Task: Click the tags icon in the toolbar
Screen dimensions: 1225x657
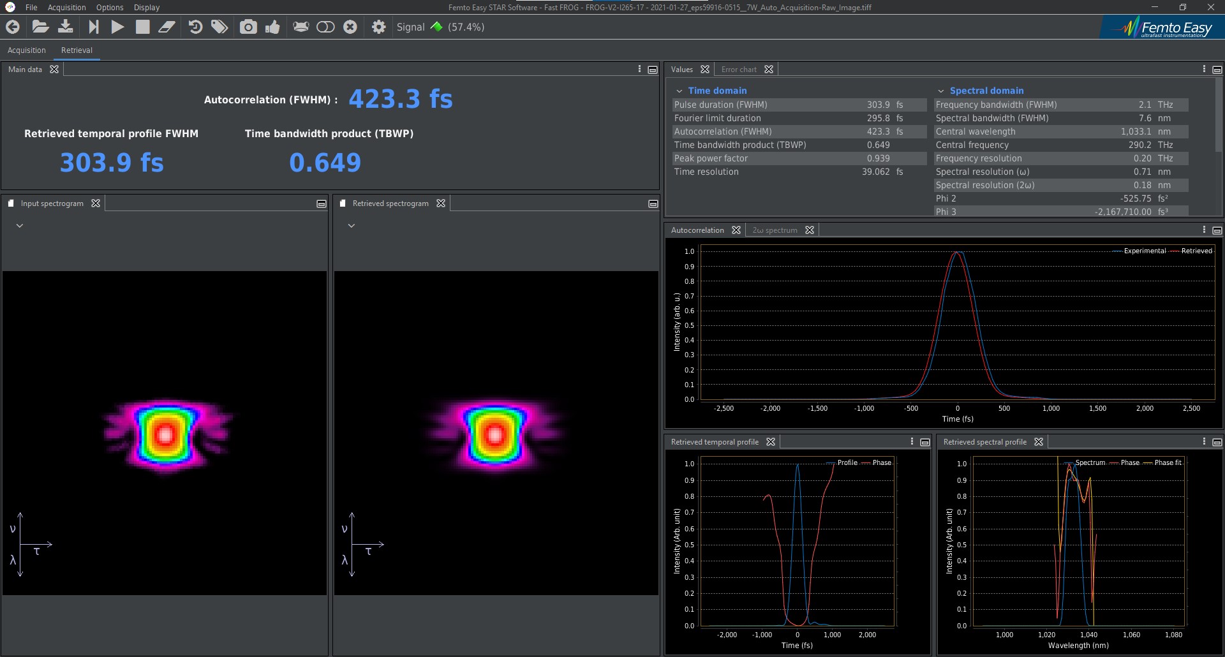Action: (219, 27)
